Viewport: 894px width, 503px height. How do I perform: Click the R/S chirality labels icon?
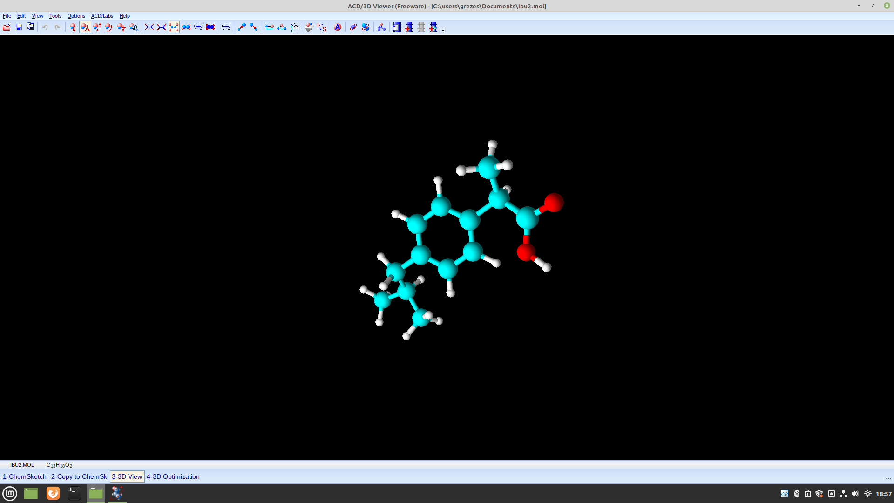322,27
